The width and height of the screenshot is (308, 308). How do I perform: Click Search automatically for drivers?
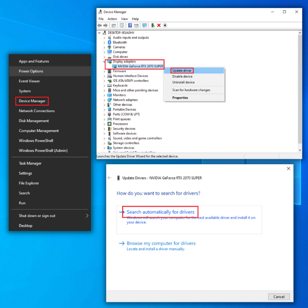(189, 220)
